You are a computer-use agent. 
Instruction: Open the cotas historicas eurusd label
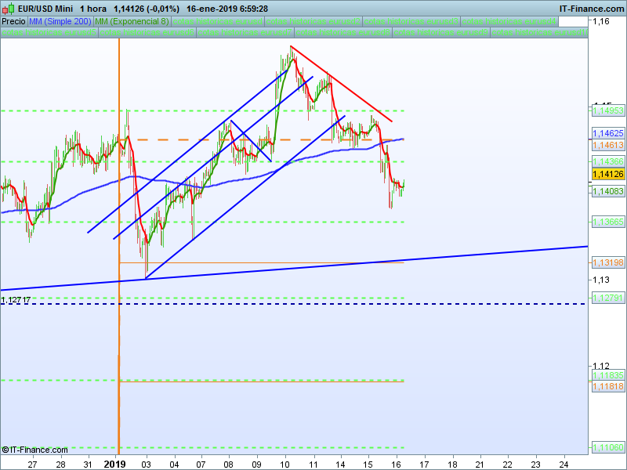click(218, 21)
